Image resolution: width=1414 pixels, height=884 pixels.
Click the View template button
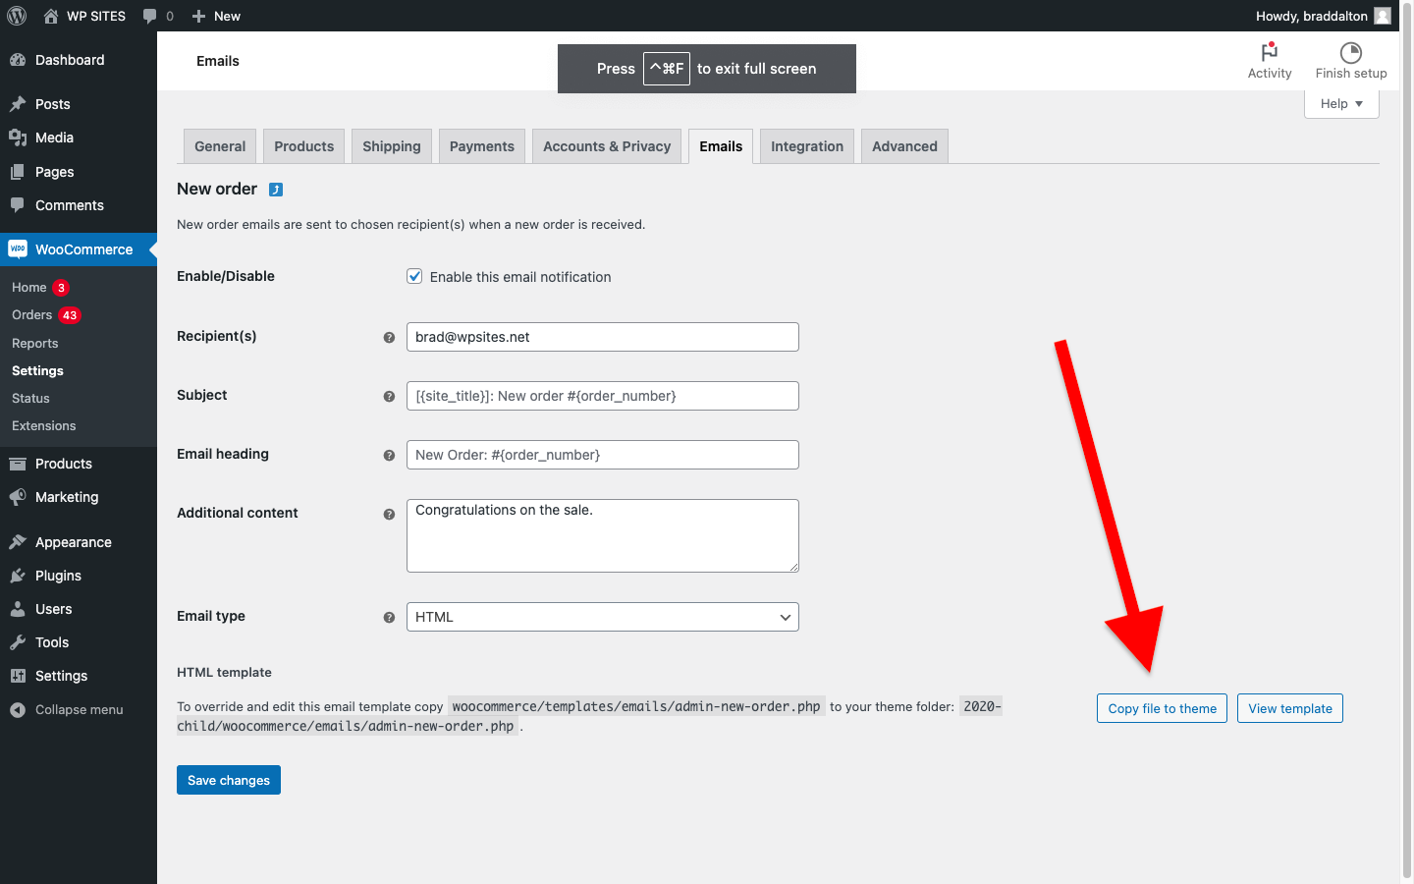(1289, 708)
